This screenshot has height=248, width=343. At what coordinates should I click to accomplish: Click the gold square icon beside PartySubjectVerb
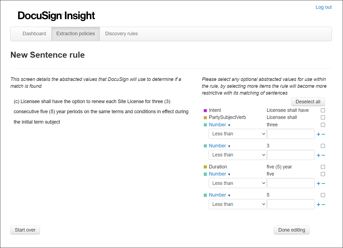tap(206, 117)
